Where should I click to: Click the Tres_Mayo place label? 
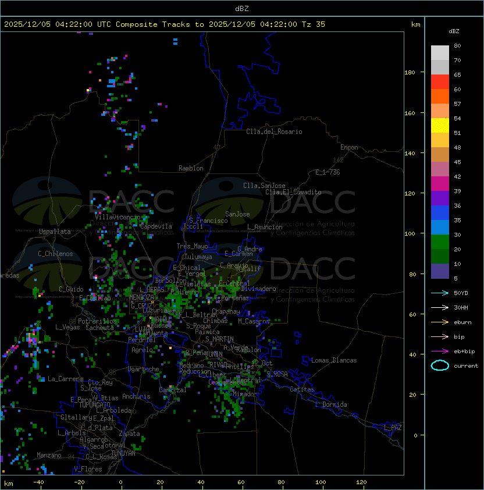click(192, 246)
